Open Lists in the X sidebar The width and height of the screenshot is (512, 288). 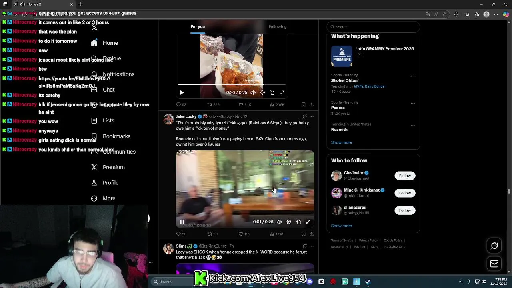pyautogui.click(x=102, y=120)
